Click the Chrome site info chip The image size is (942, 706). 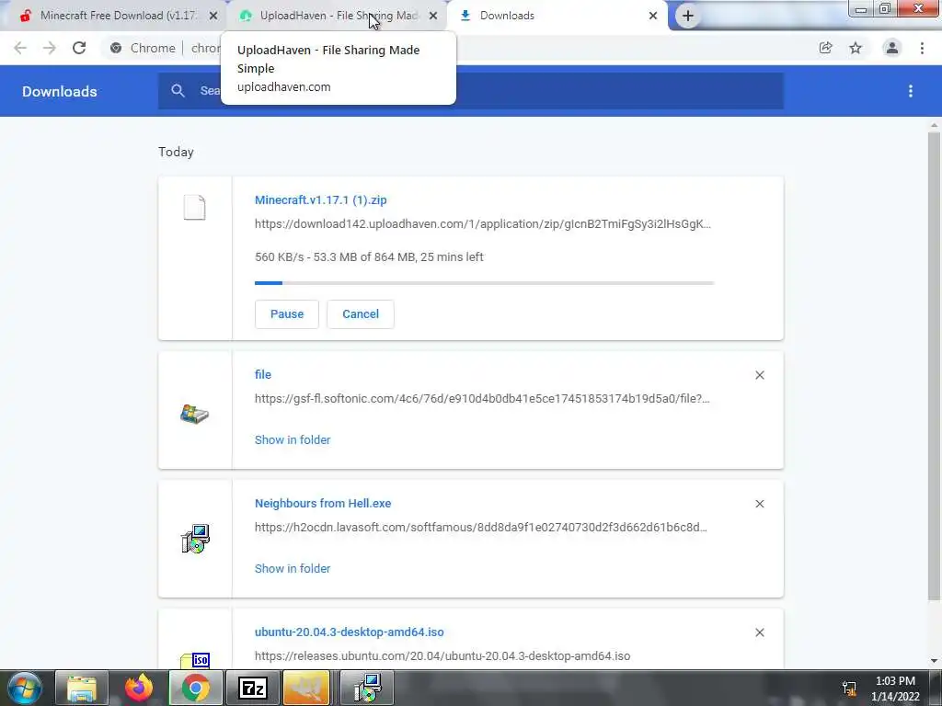coord(143,48)
